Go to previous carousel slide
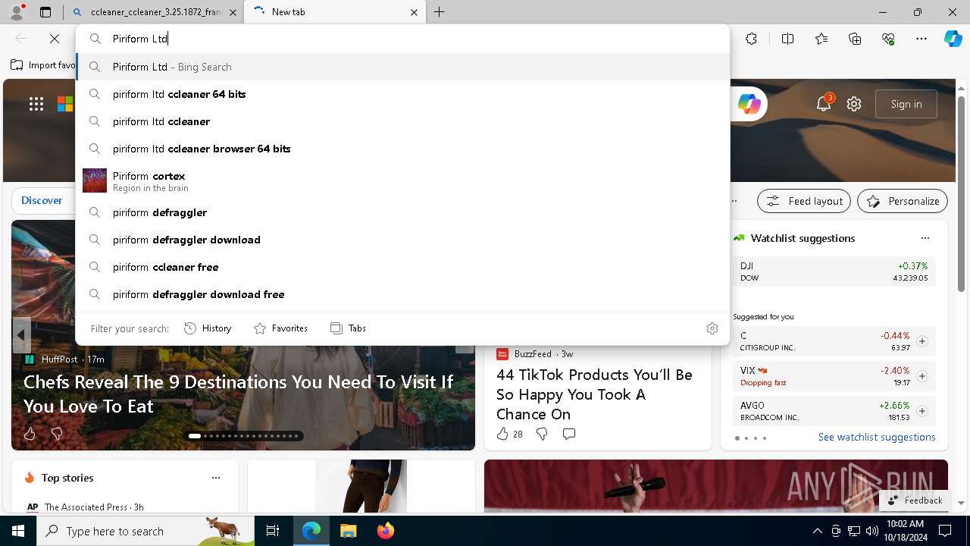The height and width of the screenshot is (546, 970). [21, 334]
